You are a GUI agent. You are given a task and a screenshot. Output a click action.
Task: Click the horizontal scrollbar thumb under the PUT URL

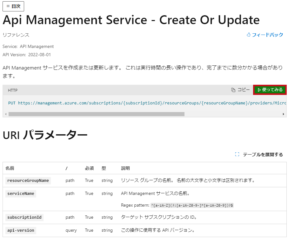pos(97,114)
